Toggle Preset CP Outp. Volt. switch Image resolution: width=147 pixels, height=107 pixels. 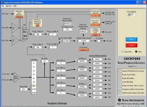(x=120, y=85)
